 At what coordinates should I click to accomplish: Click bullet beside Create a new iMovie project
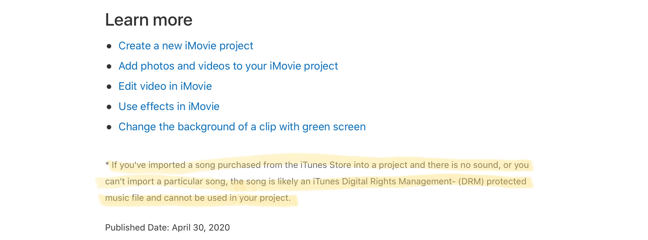[109, 46]
